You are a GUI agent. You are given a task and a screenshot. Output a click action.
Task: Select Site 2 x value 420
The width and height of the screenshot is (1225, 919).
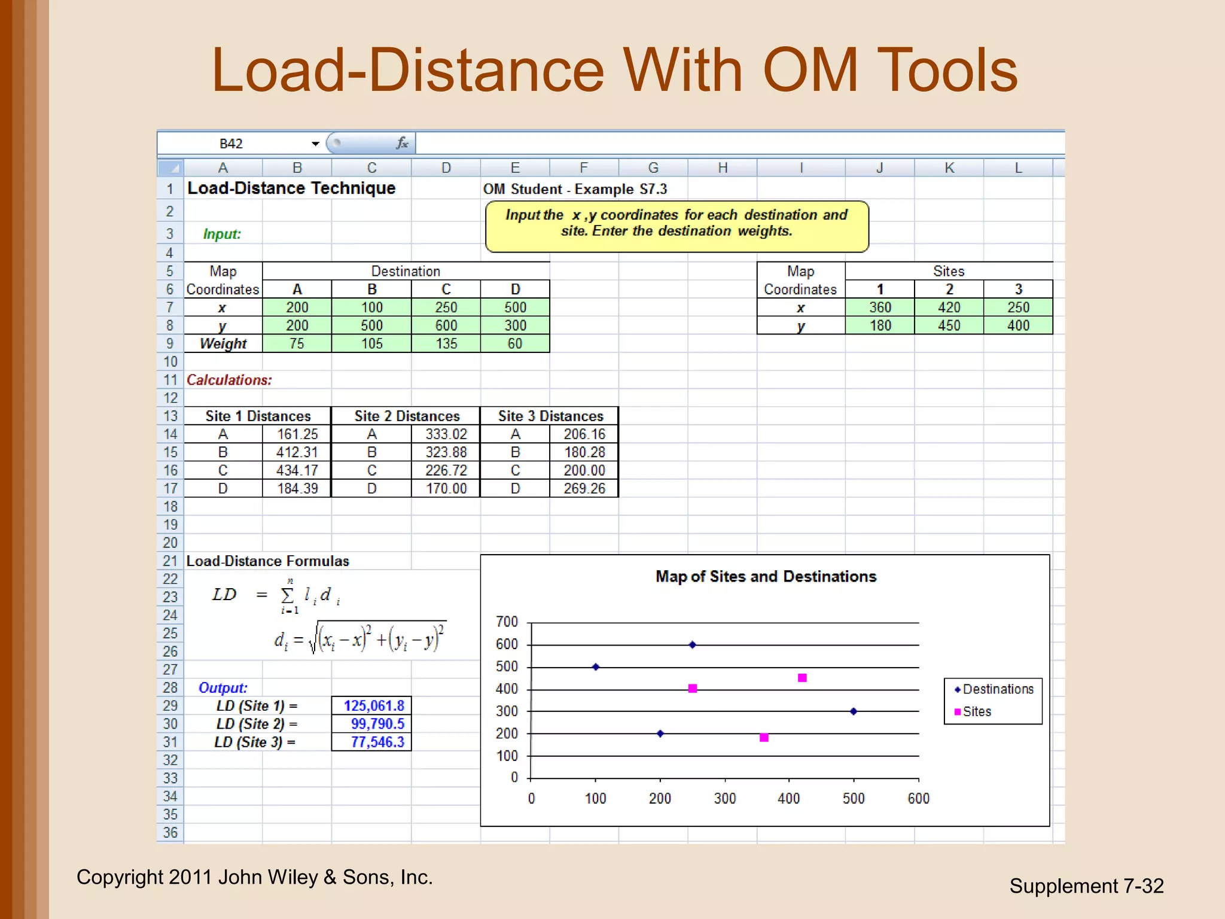[949, 308]
